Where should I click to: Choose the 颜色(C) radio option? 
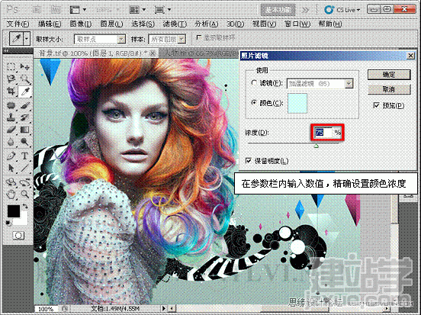pyautogui.click(x=254, y=102)
